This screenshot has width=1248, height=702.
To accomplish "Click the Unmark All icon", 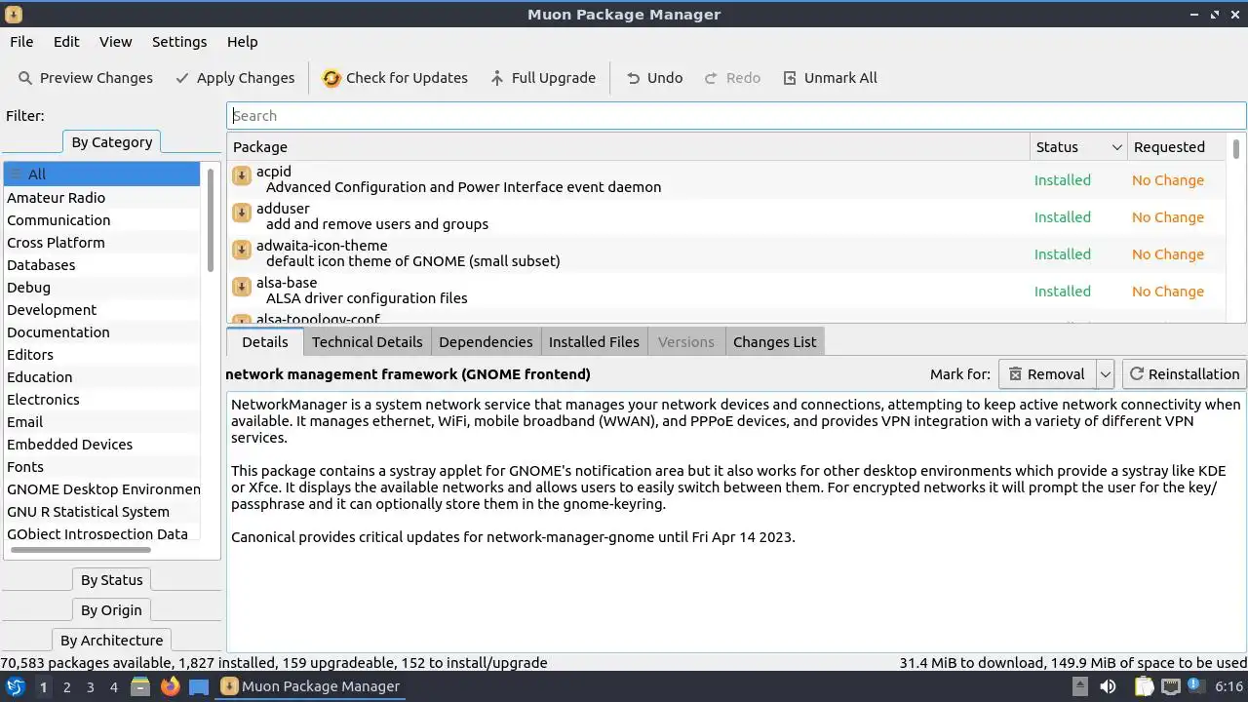I will pos(790,78).
